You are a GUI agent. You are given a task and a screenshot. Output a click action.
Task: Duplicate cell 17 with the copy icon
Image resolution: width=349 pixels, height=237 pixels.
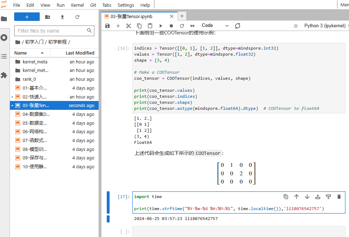click(286, 197)
